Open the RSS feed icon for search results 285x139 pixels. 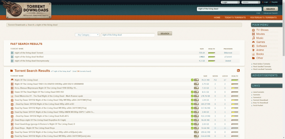238,71
